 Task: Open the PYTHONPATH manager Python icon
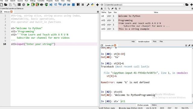pyautogui.click(x=92, y=5)
